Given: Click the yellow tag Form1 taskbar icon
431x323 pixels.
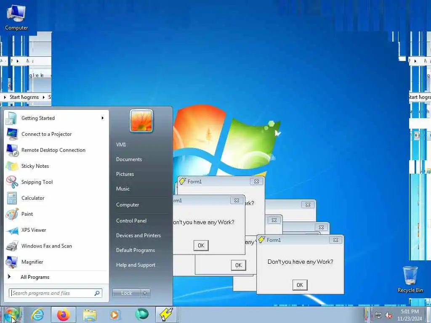Looking at the screenshot, I should pos(167,315).
